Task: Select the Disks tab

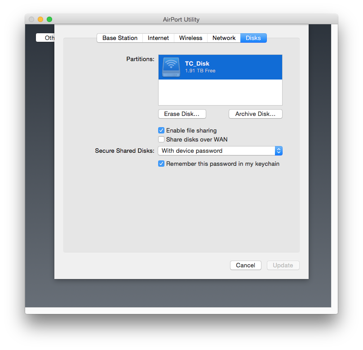Action: pos(253,38)
